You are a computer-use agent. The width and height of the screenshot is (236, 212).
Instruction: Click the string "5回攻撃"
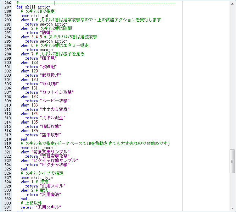coord(49,84)
